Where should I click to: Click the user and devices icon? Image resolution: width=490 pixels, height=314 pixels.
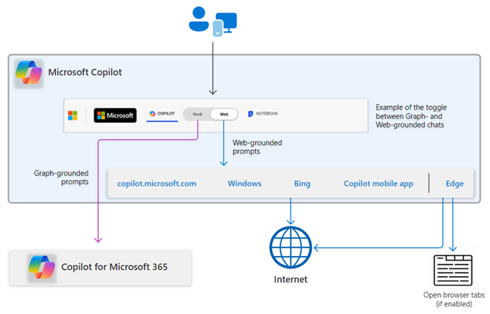pos(213,21)
